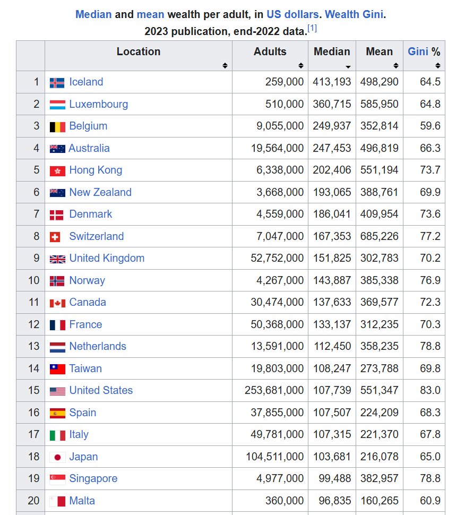Click United States Gini value 83.0

click(x=430, y=390)
